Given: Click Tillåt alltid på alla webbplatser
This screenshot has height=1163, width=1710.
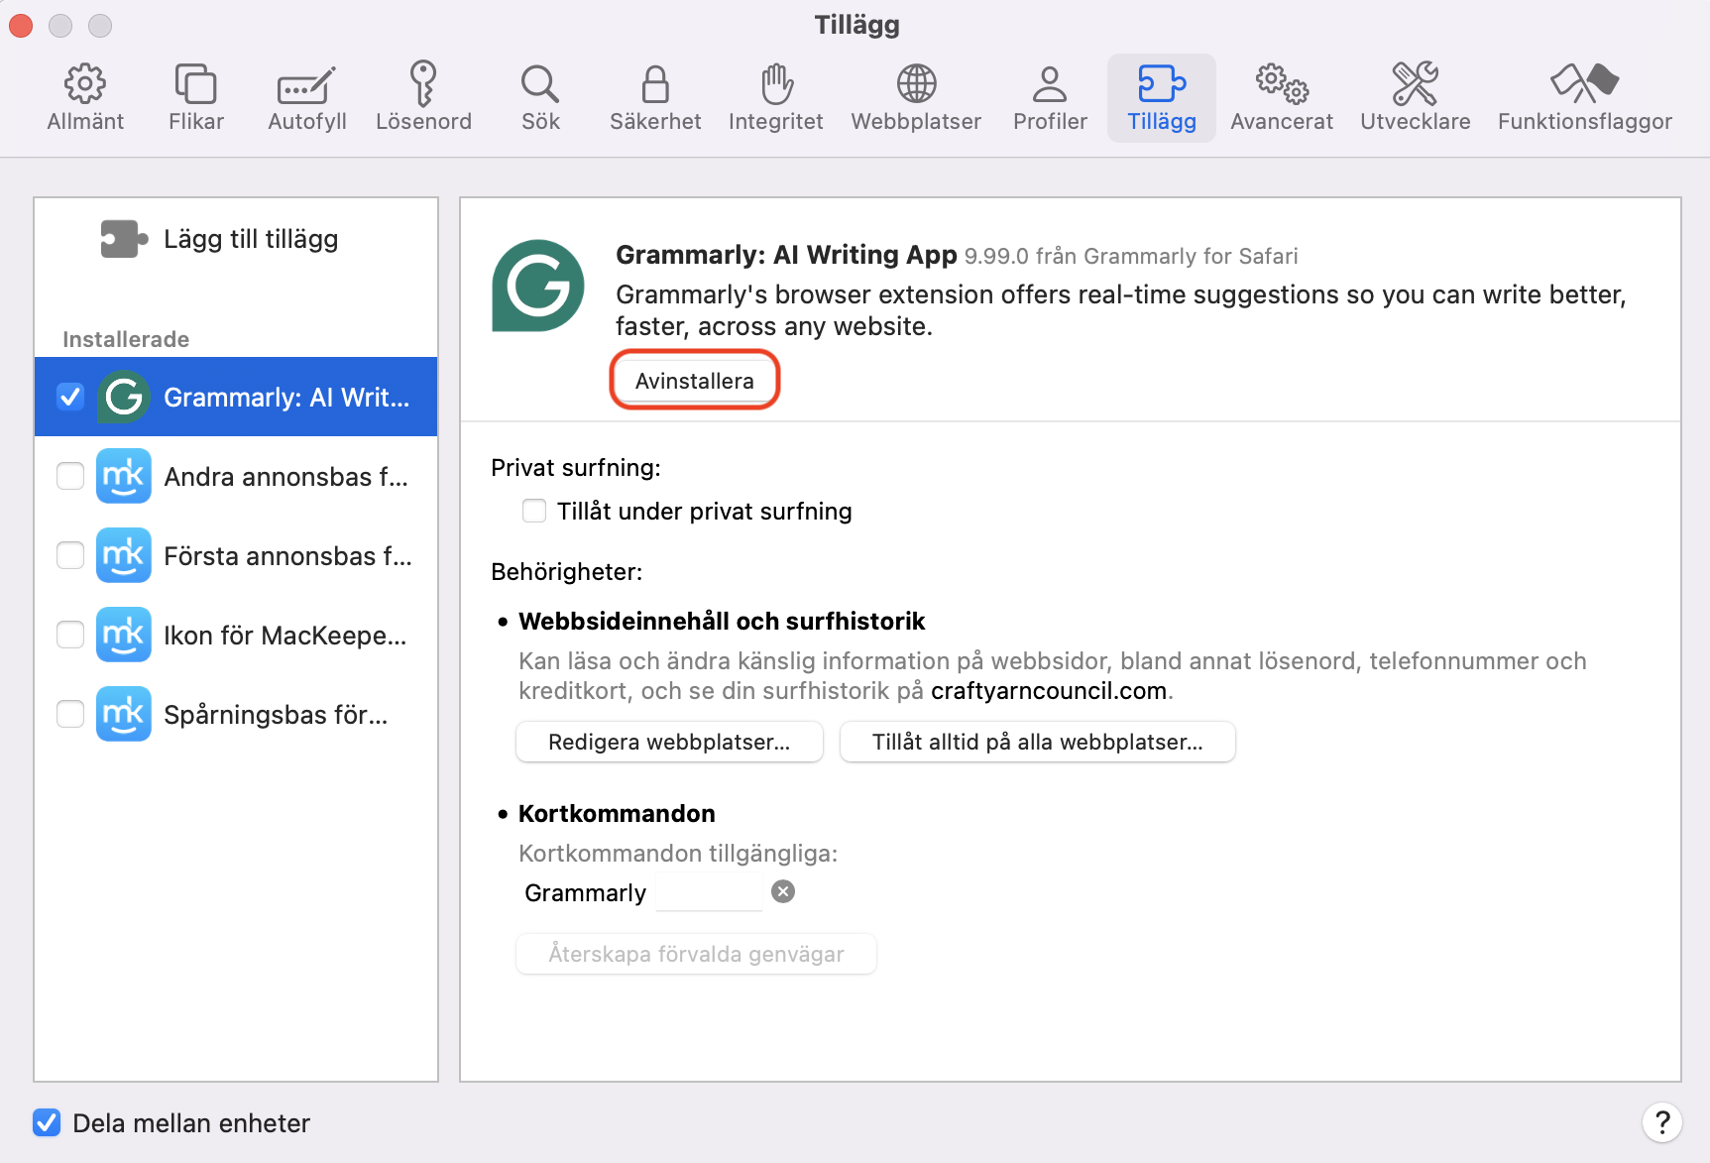Looking at the screenshot, I should (x=1037, y=742).
